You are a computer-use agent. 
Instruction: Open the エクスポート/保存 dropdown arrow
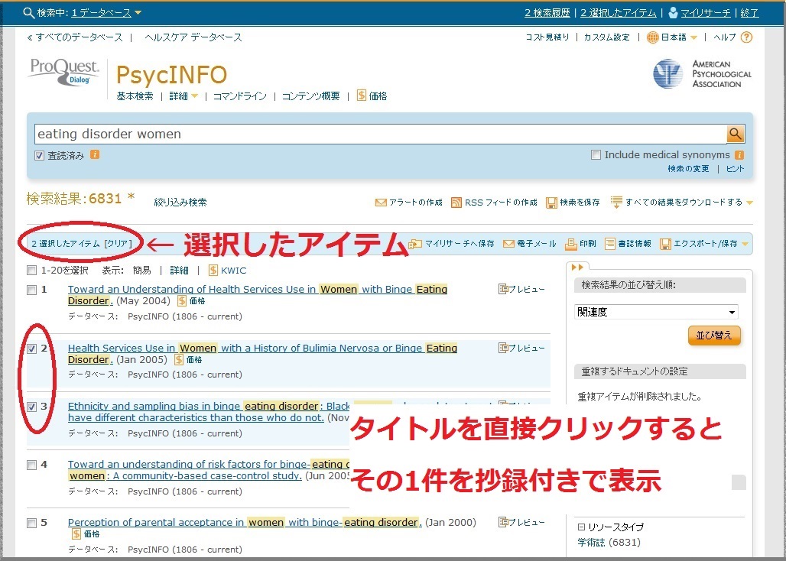coord(745,244)
